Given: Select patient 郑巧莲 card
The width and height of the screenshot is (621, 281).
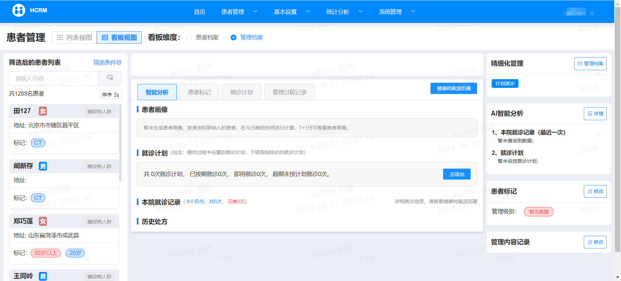Looking at the screenshot, I should (64, 239).
